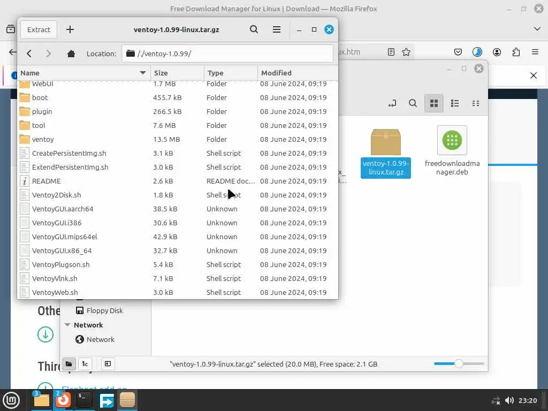
Task: Open Free Download Manager from taskbar
Action: (106, 400)
